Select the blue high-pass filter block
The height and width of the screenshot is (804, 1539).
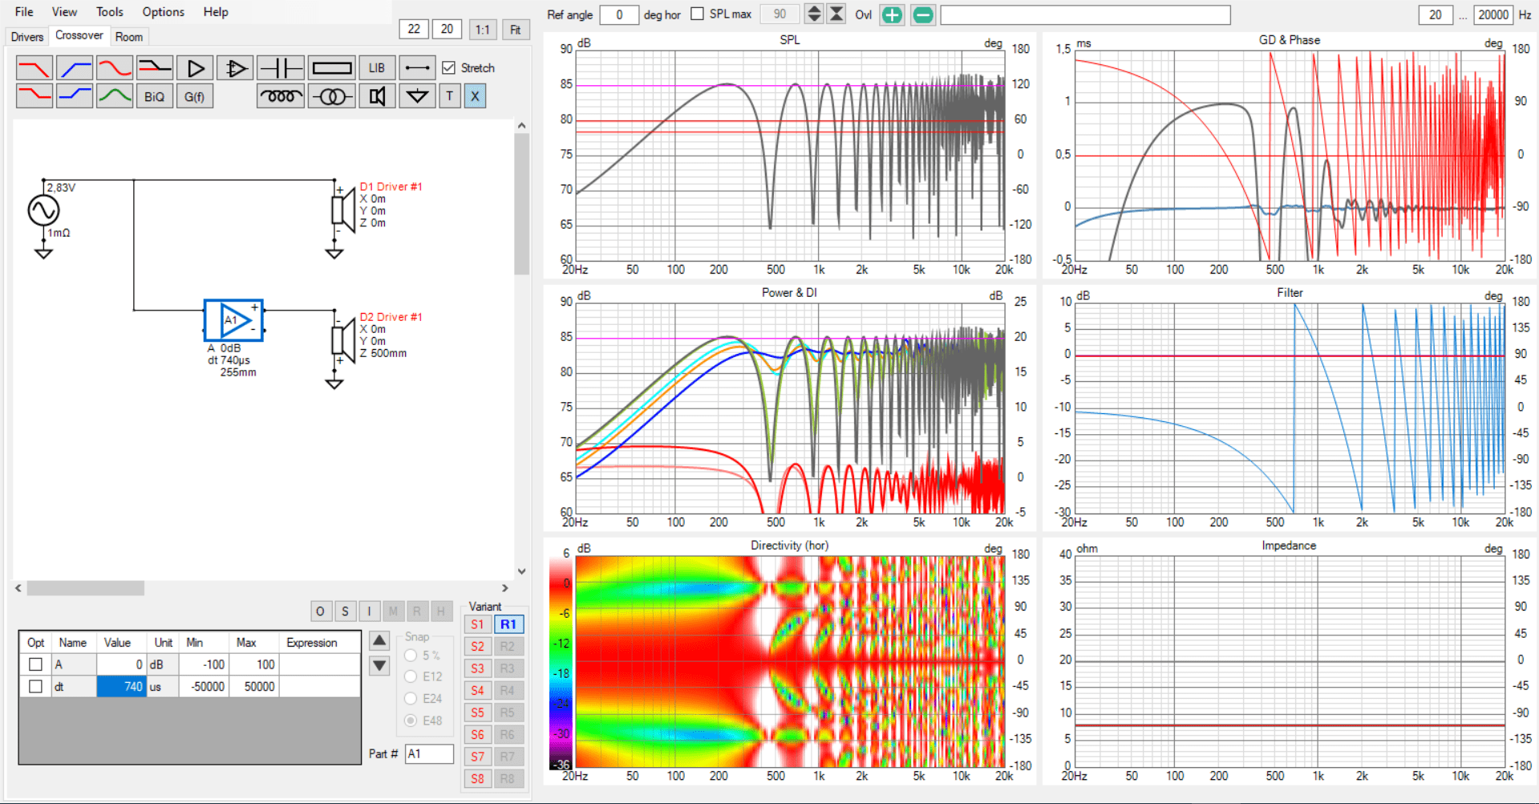[75, 68]
